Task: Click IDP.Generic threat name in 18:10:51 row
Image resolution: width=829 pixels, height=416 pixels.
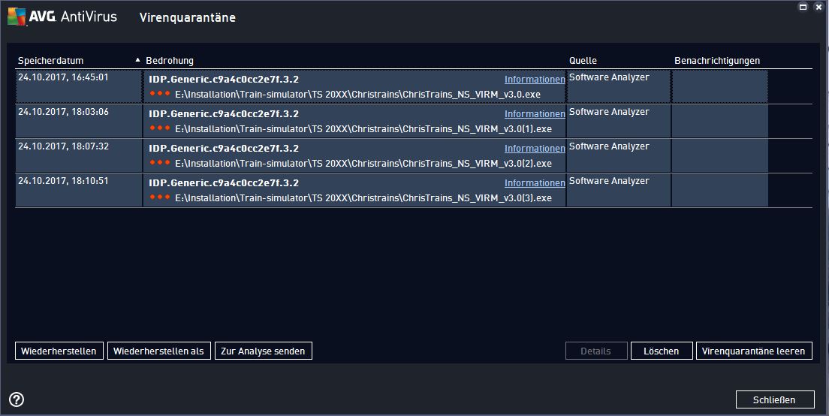Action: 224,183
